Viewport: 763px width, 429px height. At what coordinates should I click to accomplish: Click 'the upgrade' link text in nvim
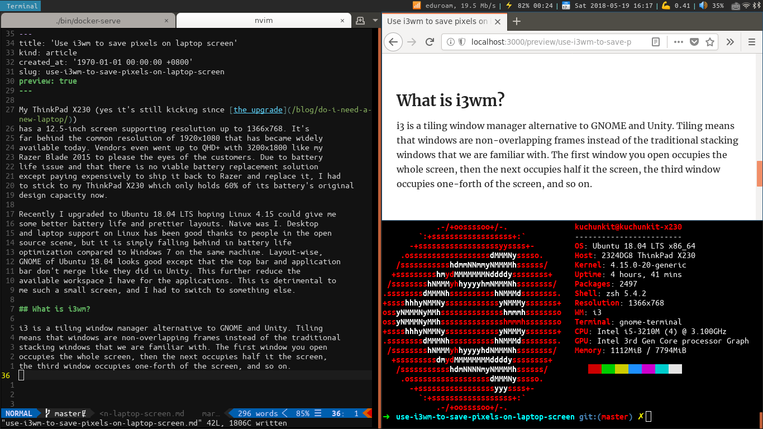(x=257, y=110)
